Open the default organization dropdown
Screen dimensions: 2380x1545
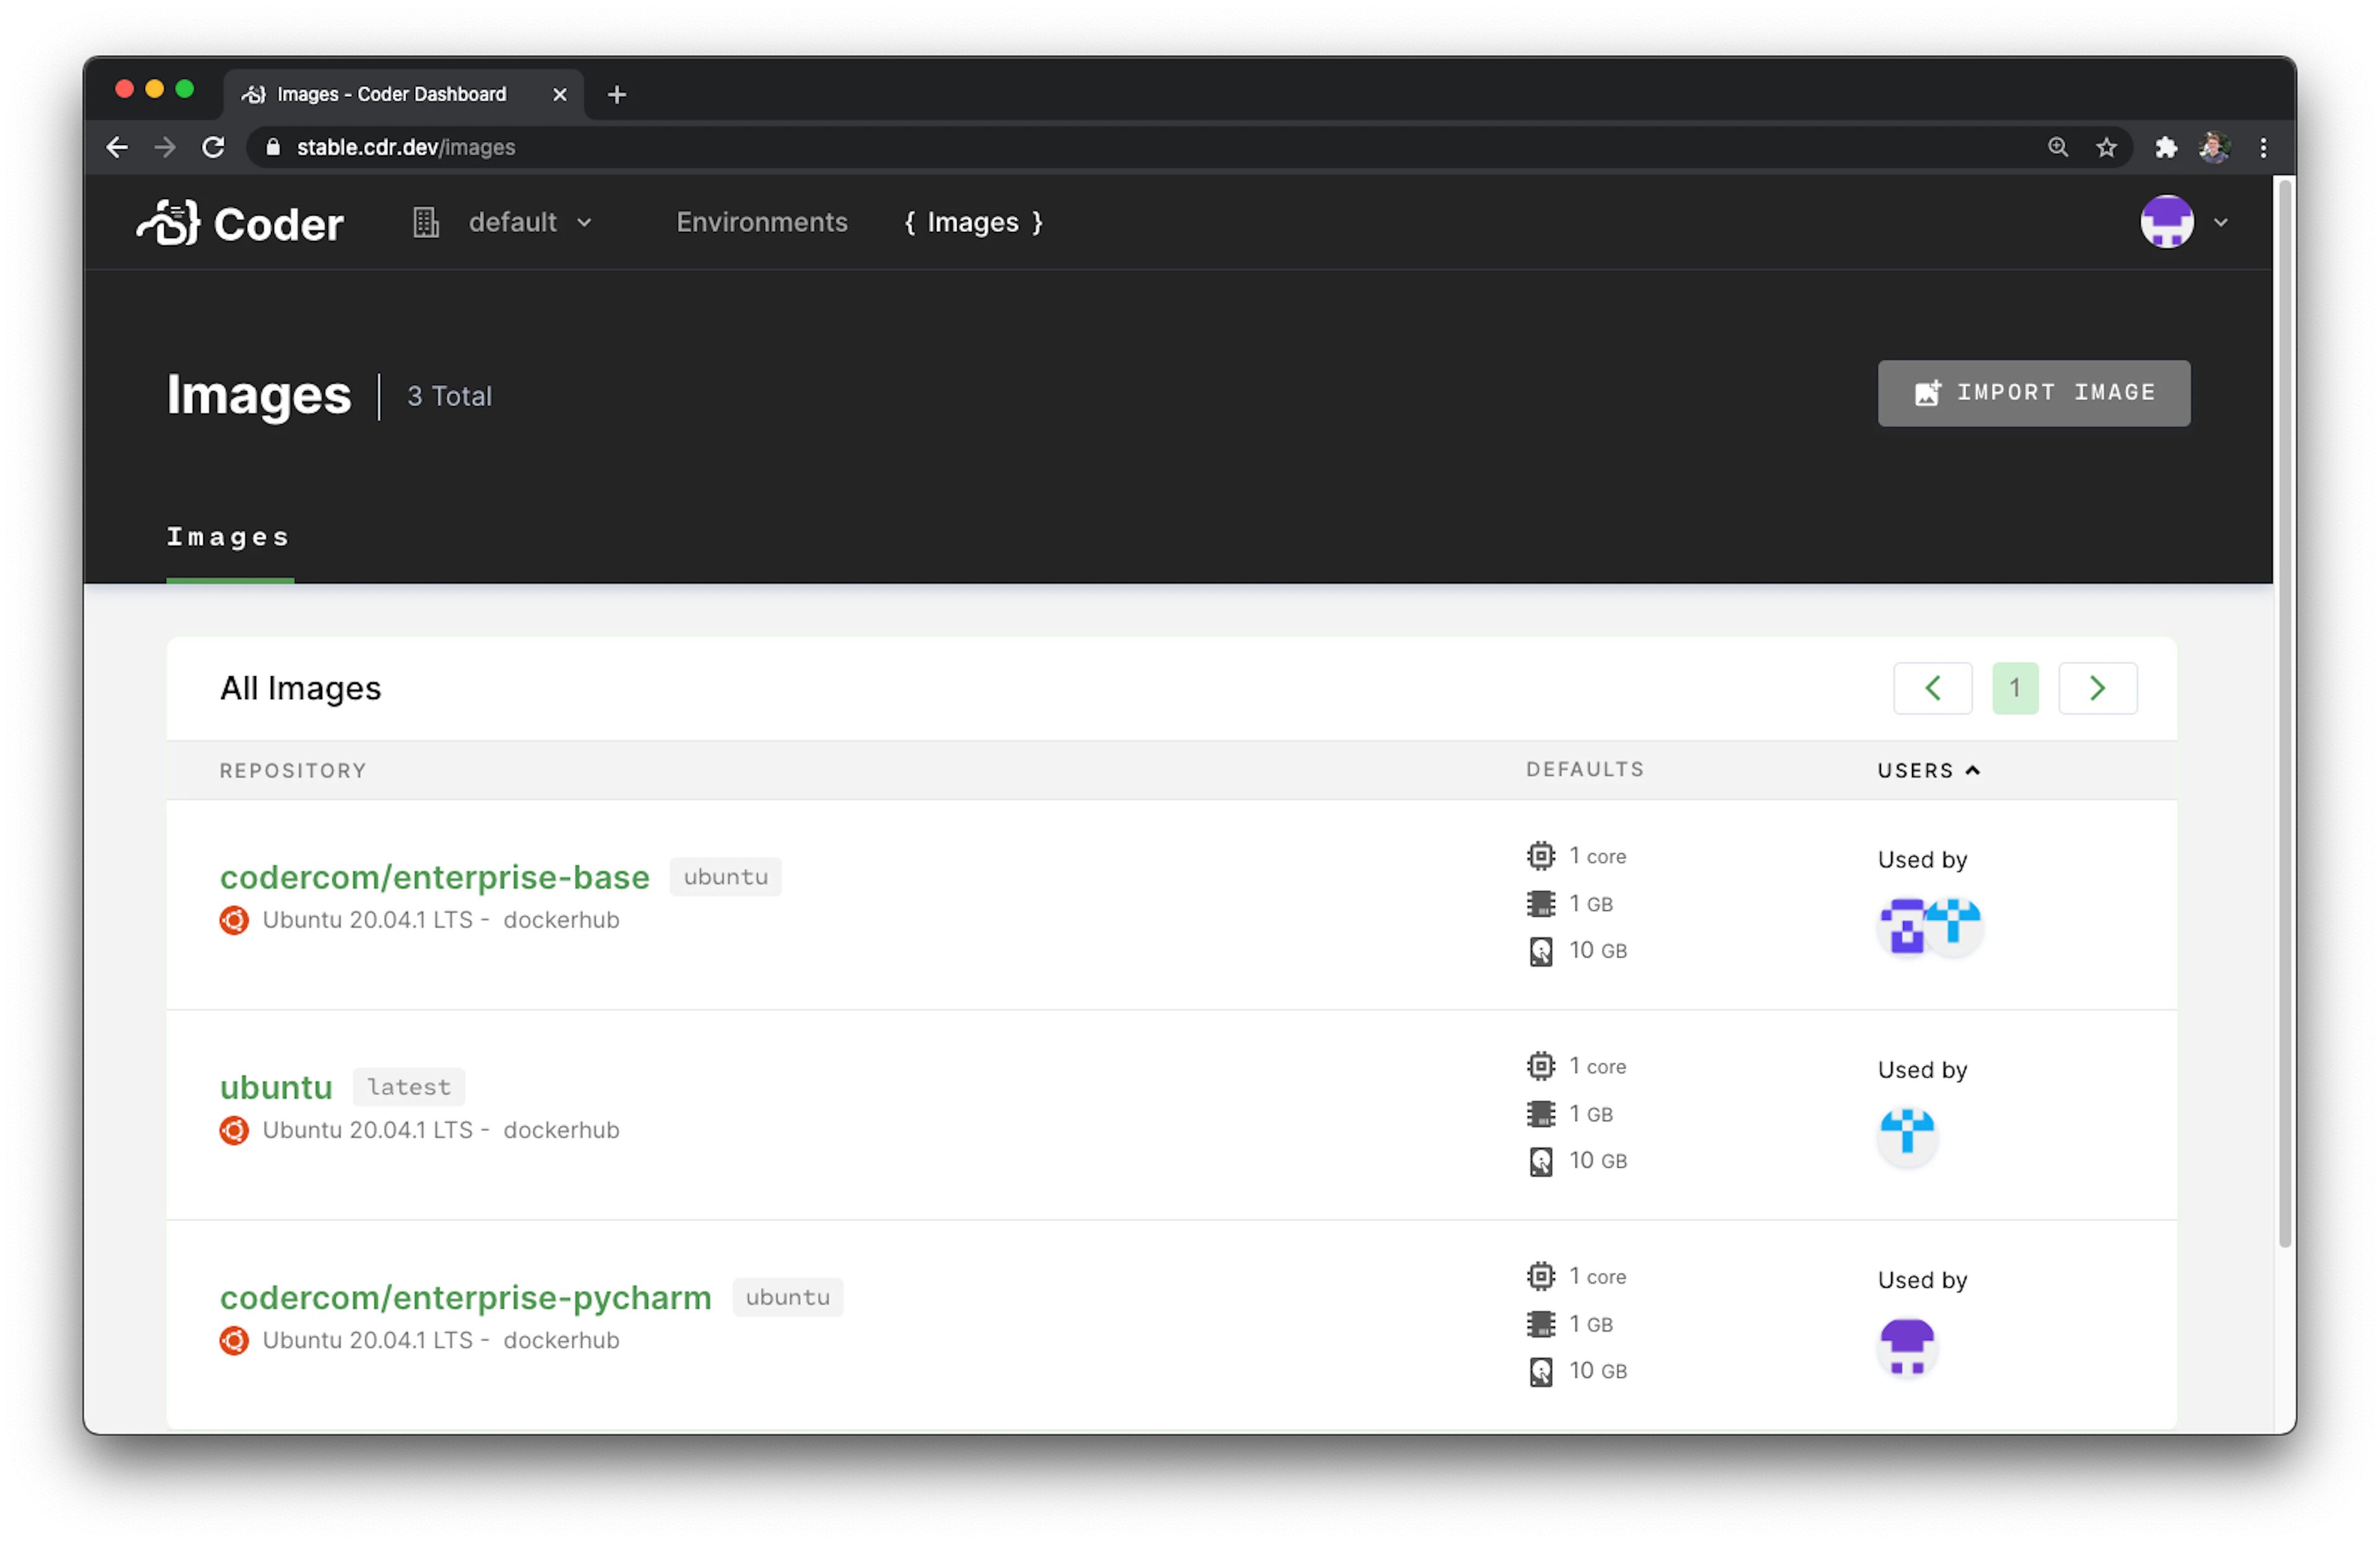coord(530,222)
